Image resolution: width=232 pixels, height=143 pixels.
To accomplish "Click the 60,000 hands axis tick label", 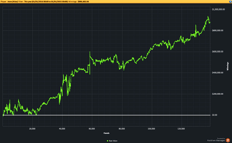I will 92,129.
